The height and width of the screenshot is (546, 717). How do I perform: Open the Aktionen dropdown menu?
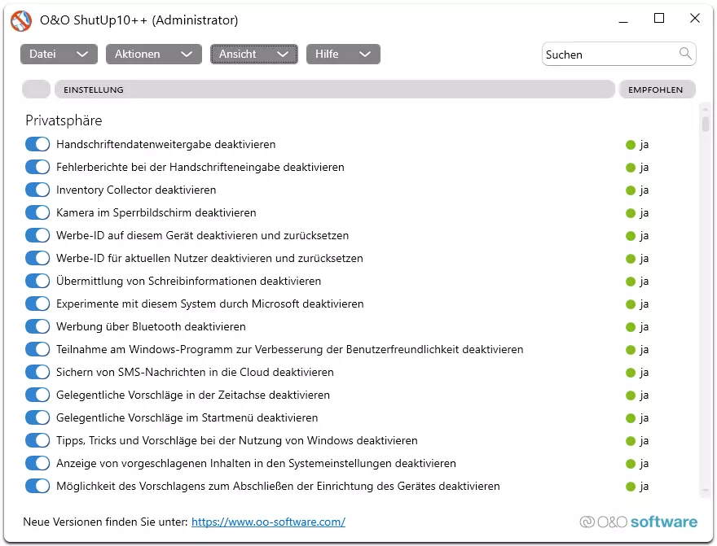point(154,54)
